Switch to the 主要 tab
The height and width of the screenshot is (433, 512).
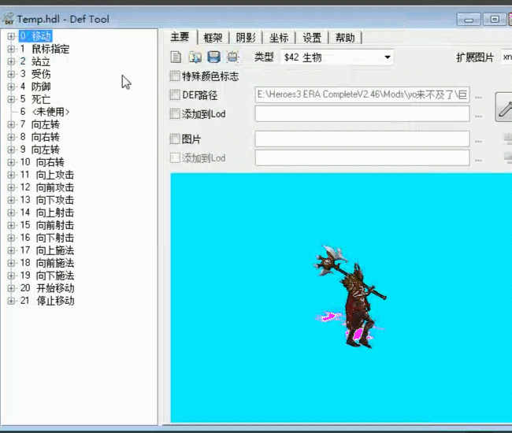[x=180, y=37]
